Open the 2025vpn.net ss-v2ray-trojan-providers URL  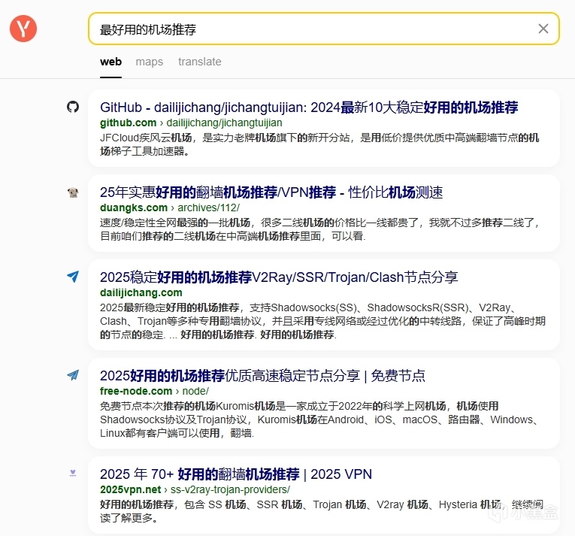click(195, 489)
